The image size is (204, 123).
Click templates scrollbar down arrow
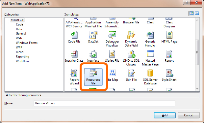(x=197, y=89)
